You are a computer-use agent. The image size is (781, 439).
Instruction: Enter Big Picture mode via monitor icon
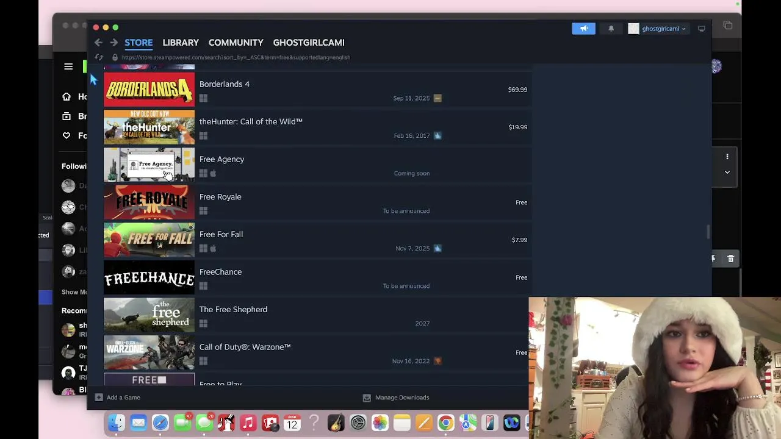click(x=702, y=29)
